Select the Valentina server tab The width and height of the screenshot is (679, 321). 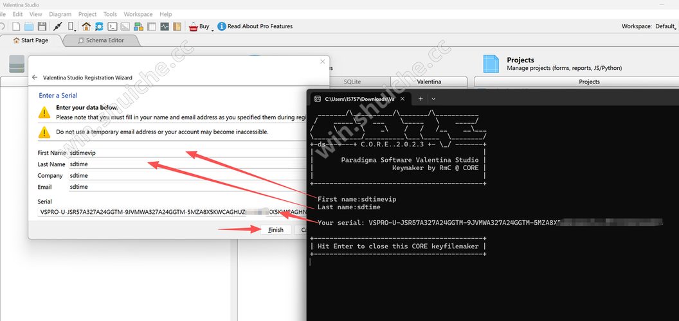point(429,82)
